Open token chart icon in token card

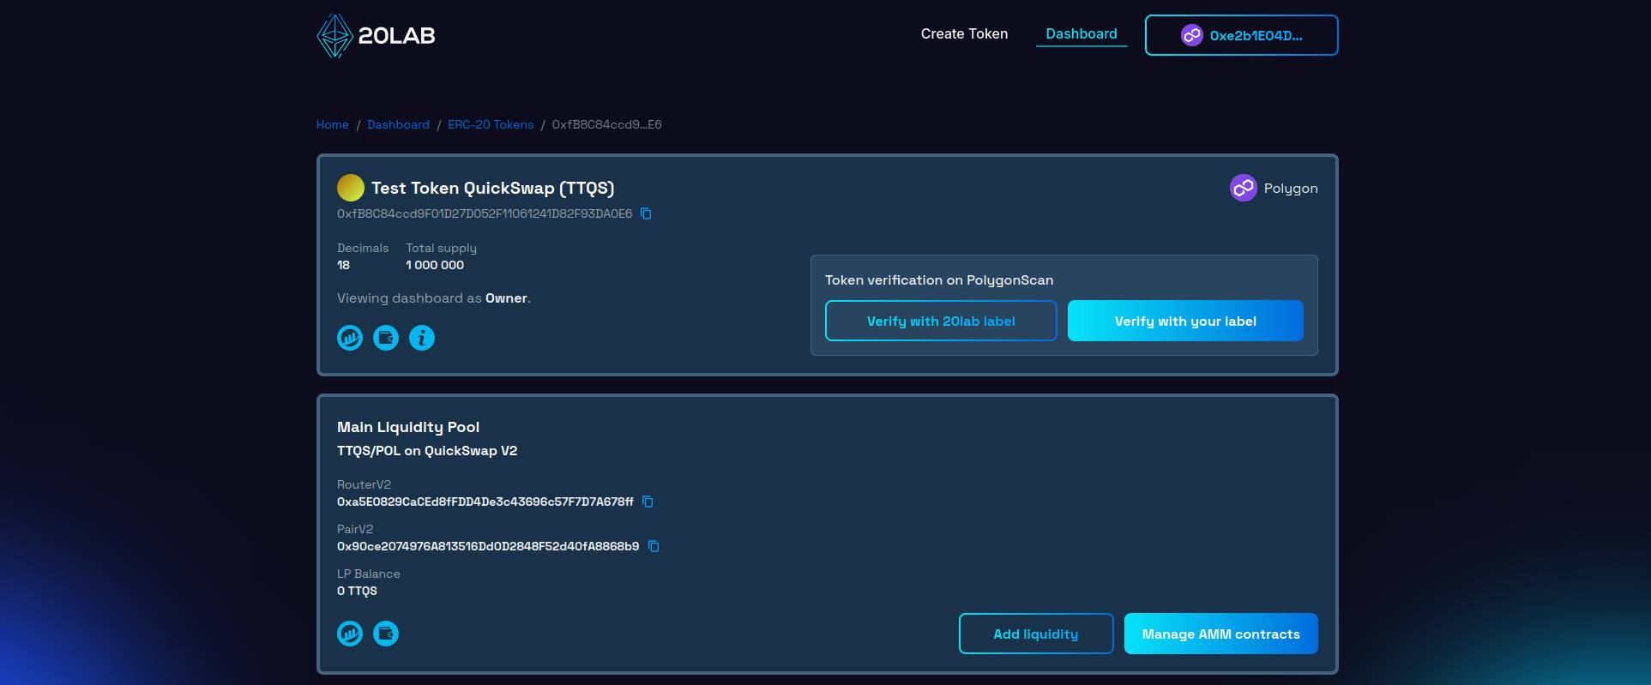pyautogui.click(x=350, y=338)
